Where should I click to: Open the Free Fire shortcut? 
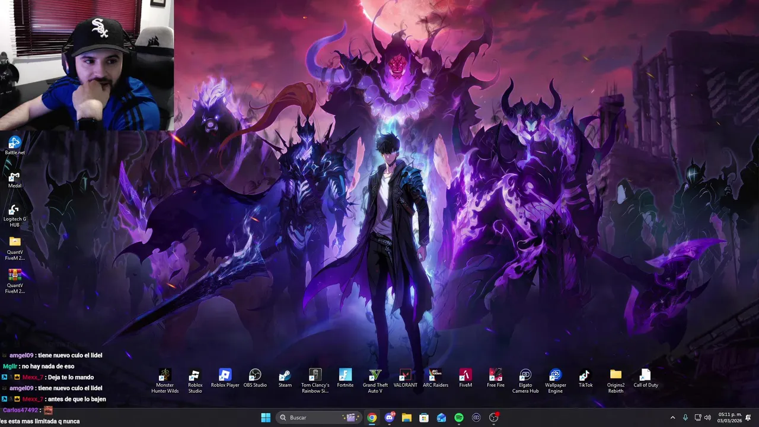click(x=495, y=378)
